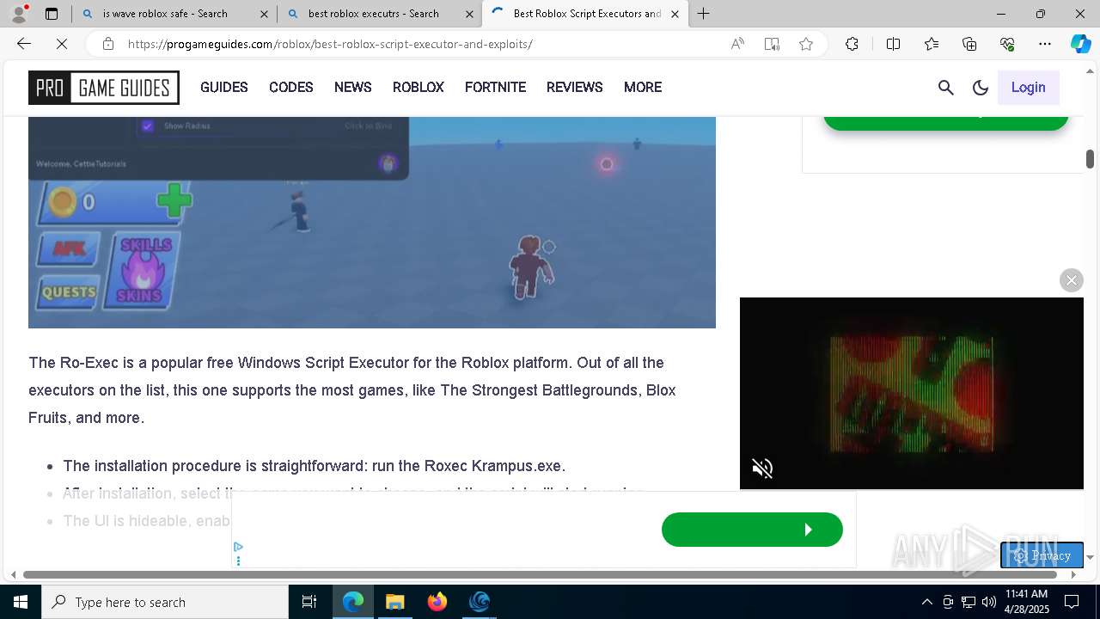The image size is (1100, 619).
Task: Open Windows Start menu
Action: click(x=21, y=602)
